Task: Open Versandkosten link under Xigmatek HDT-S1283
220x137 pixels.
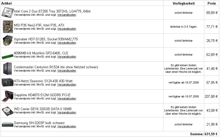Action: point(67,43)
